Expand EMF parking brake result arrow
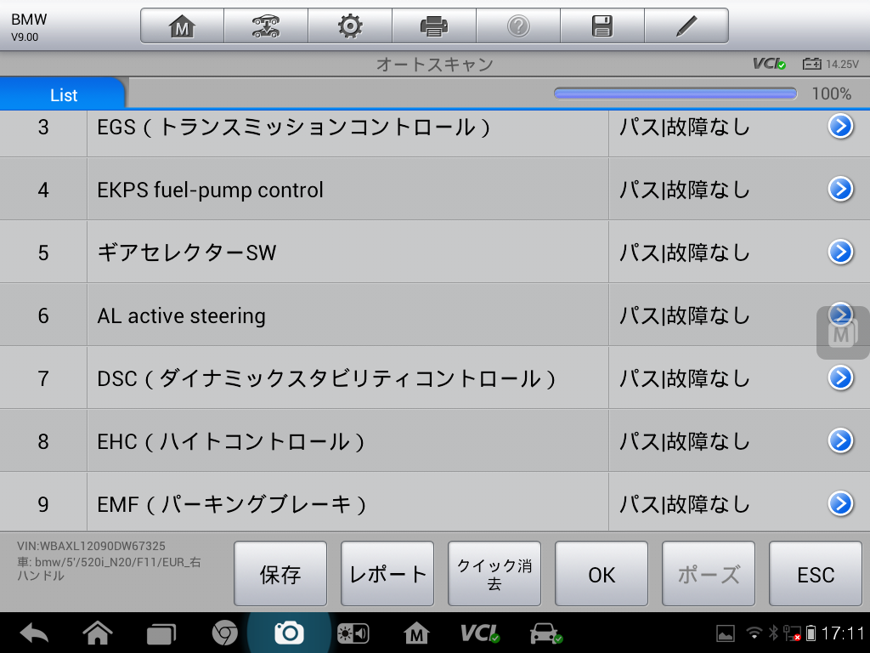This screenshot has height=653, width=870. point(839,503)
